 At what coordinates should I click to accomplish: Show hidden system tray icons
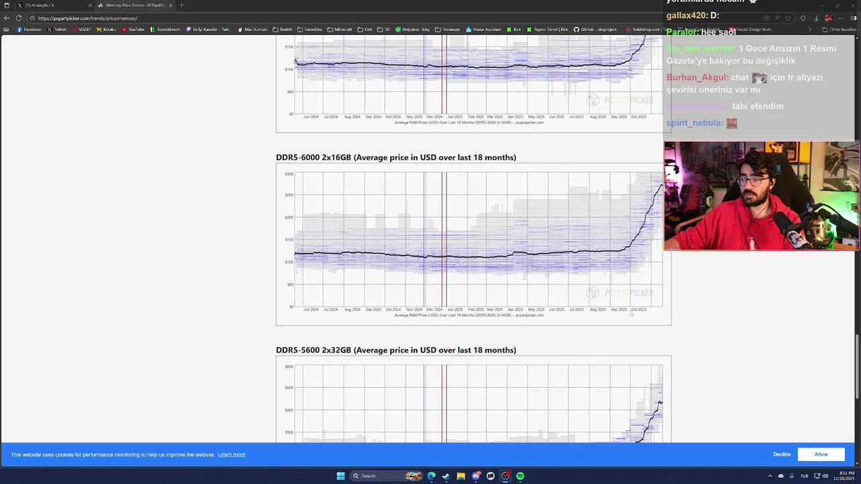(770, 476)
